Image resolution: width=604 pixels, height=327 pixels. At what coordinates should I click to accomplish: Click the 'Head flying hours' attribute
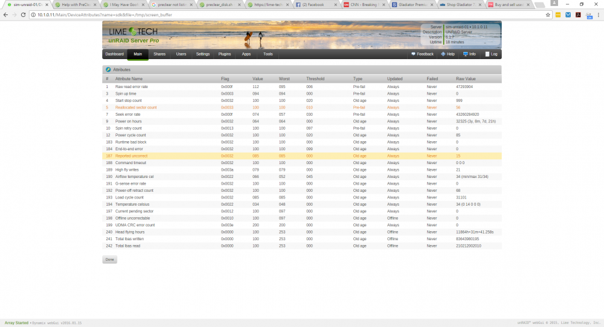pyautogui.click(x=130, y=232)
